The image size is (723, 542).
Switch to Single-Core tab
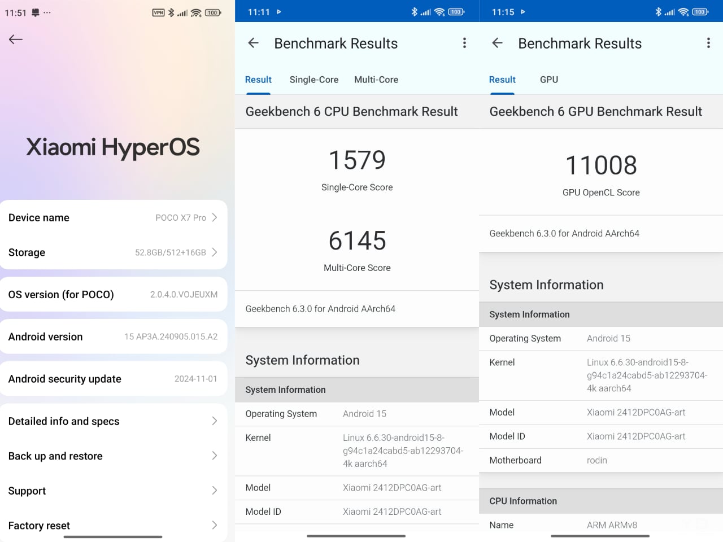click(313, 80)
